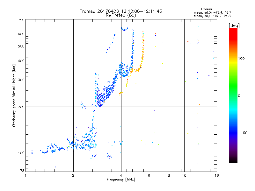The width and height of the screenshot is (255, 191).
Task: Click the colorbar tick label "-100"
Action: click(x=243, y=133)
